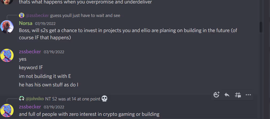Click the small zssbecker reply avatar

(x=22, y=15)
